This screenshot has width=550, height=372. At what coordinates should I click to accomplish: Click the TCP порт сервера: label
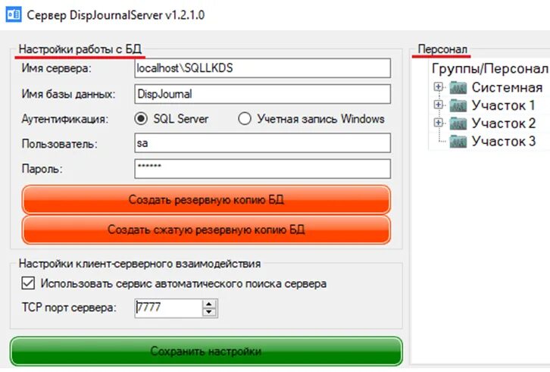point(69,308)
